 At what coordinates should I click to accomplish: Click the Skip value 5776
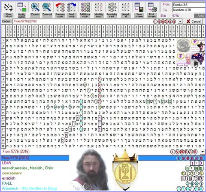(x=176, y=16)
